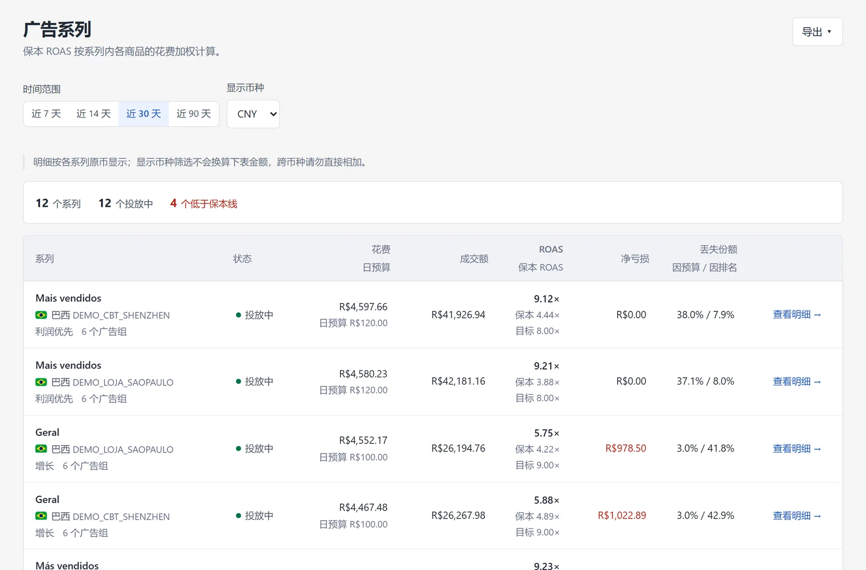Select the 近 7 天 time range
The image size is (866, 570).
pos(46,114)
